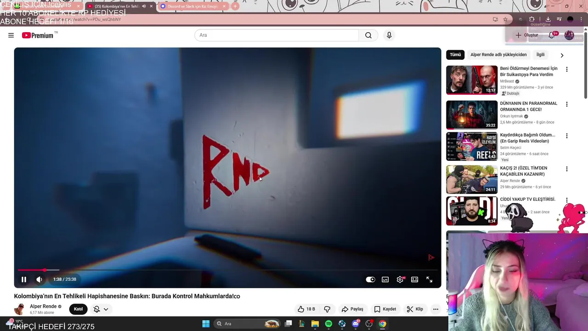
Task: Share the video via Paylaş
Action: tap(352, 309)
